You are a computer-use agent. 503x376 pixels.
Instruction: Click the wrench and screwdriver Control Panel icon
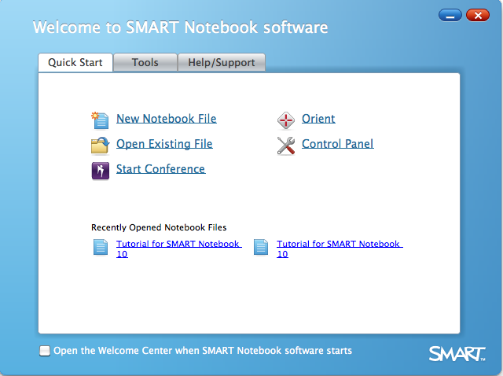[x=286, y=146]
